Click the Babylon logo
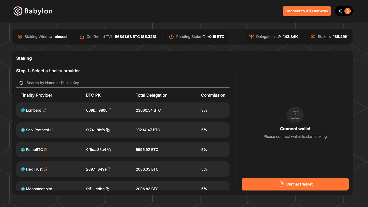Viewport: 368px width, 207px height. click(33, 11)
